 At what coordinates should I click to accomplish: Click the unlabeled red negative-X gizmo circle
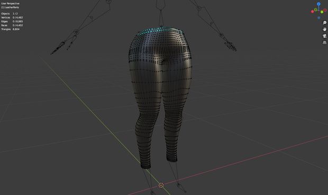(x=313, y=12)
